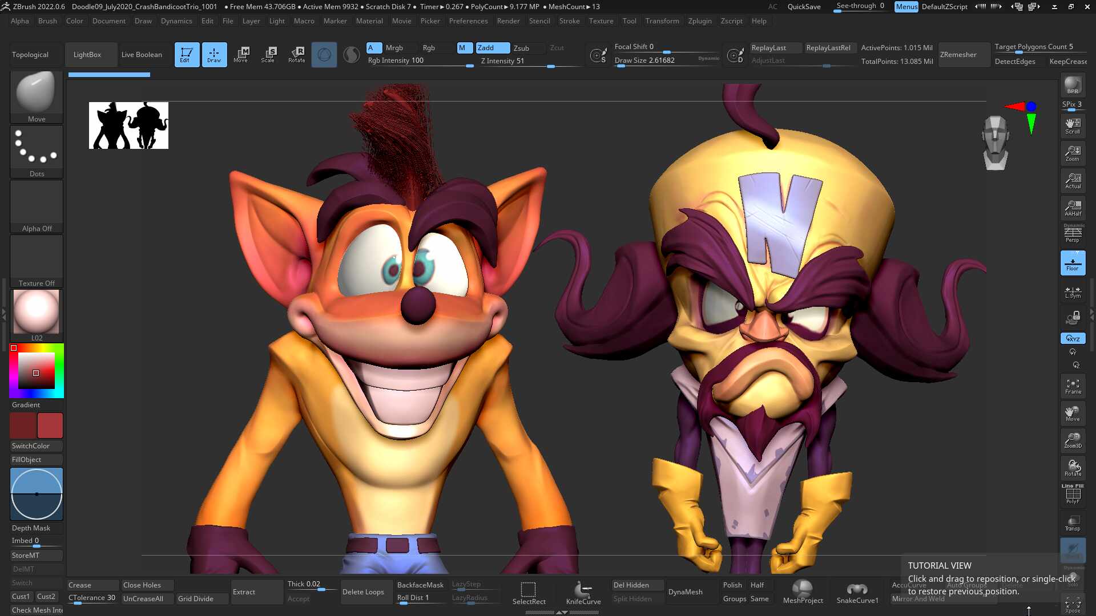
Task: Open the MeshProject brush icon
Action: pyautogui.click(x=803, y=592)
